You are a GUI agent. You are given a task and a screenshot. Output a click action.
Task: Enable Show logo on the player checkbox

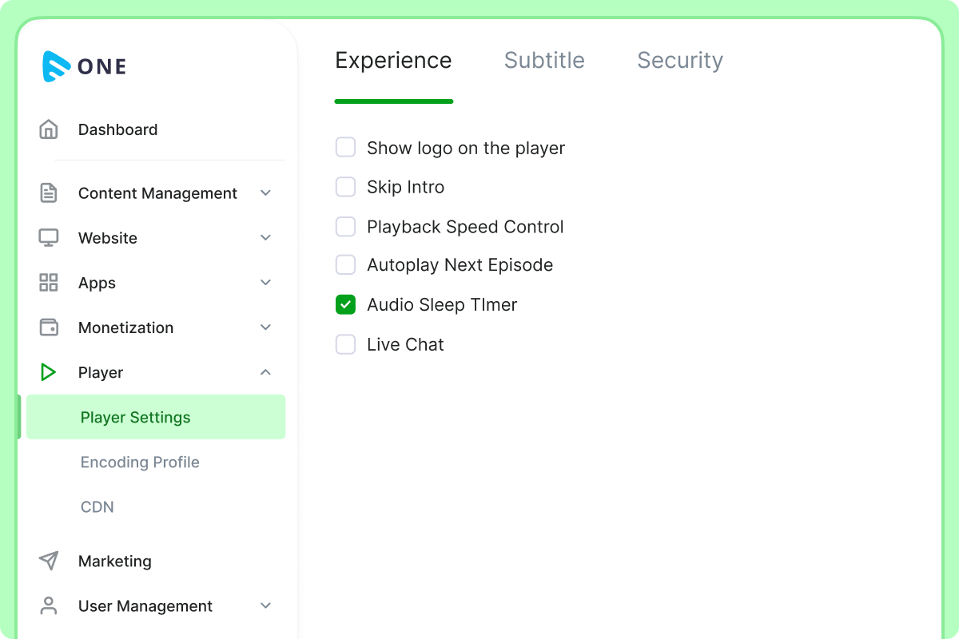pos(345,148)
